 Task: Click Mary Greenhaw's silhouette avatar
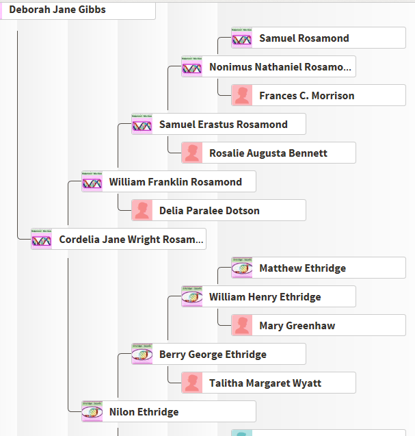[x=242, y=326]
